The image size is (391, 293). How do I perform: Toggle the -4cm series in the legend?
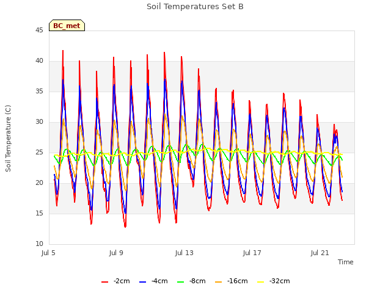(x=153, y=281)
